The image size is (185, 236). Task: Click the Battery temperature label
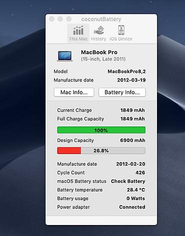(80, 190)
